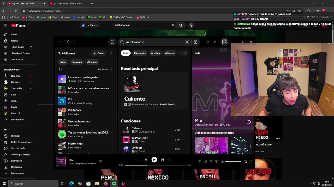The image size is (334, 187).
Task: Toggle shuffle in Spotify player
Action: [139, 160]
